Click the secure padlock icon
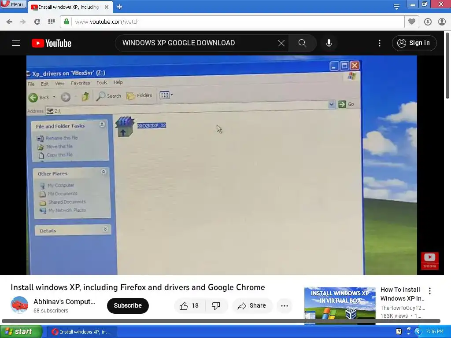Viewport: 451px width, 338px height. tap(67, 22)
